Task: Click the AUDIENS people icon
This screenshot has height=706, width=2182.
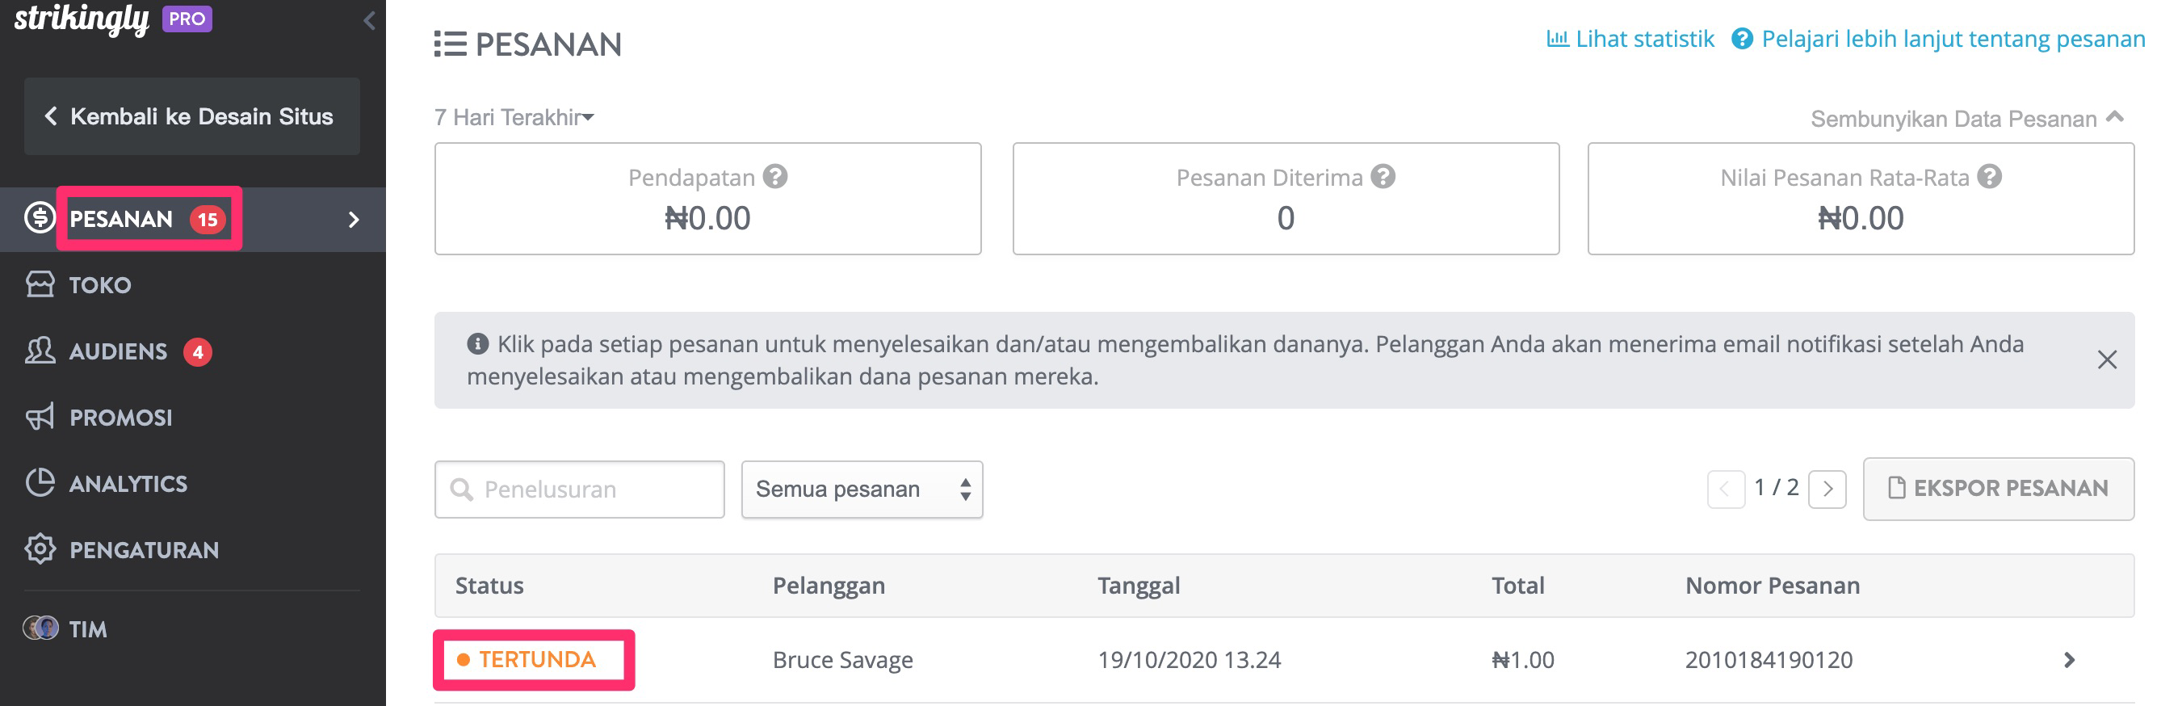Action: point(40,350)
